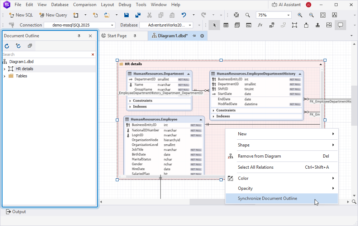Close the Document Outline panel
The image size is (358, 226).
(90, 36)
